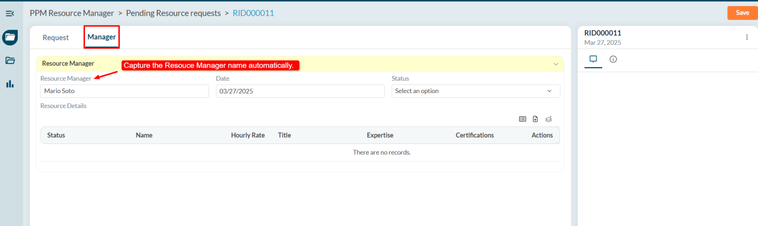Sort by the Title column header
This screenshot has width=758, height=226.
coord(285,135)
